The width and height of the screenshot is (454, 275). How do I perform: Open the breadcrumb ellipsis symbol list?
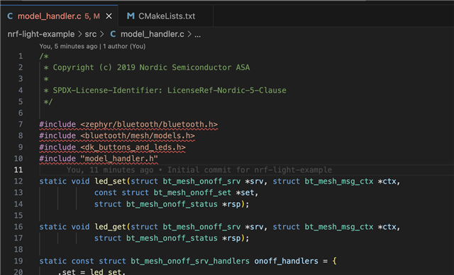197,35
